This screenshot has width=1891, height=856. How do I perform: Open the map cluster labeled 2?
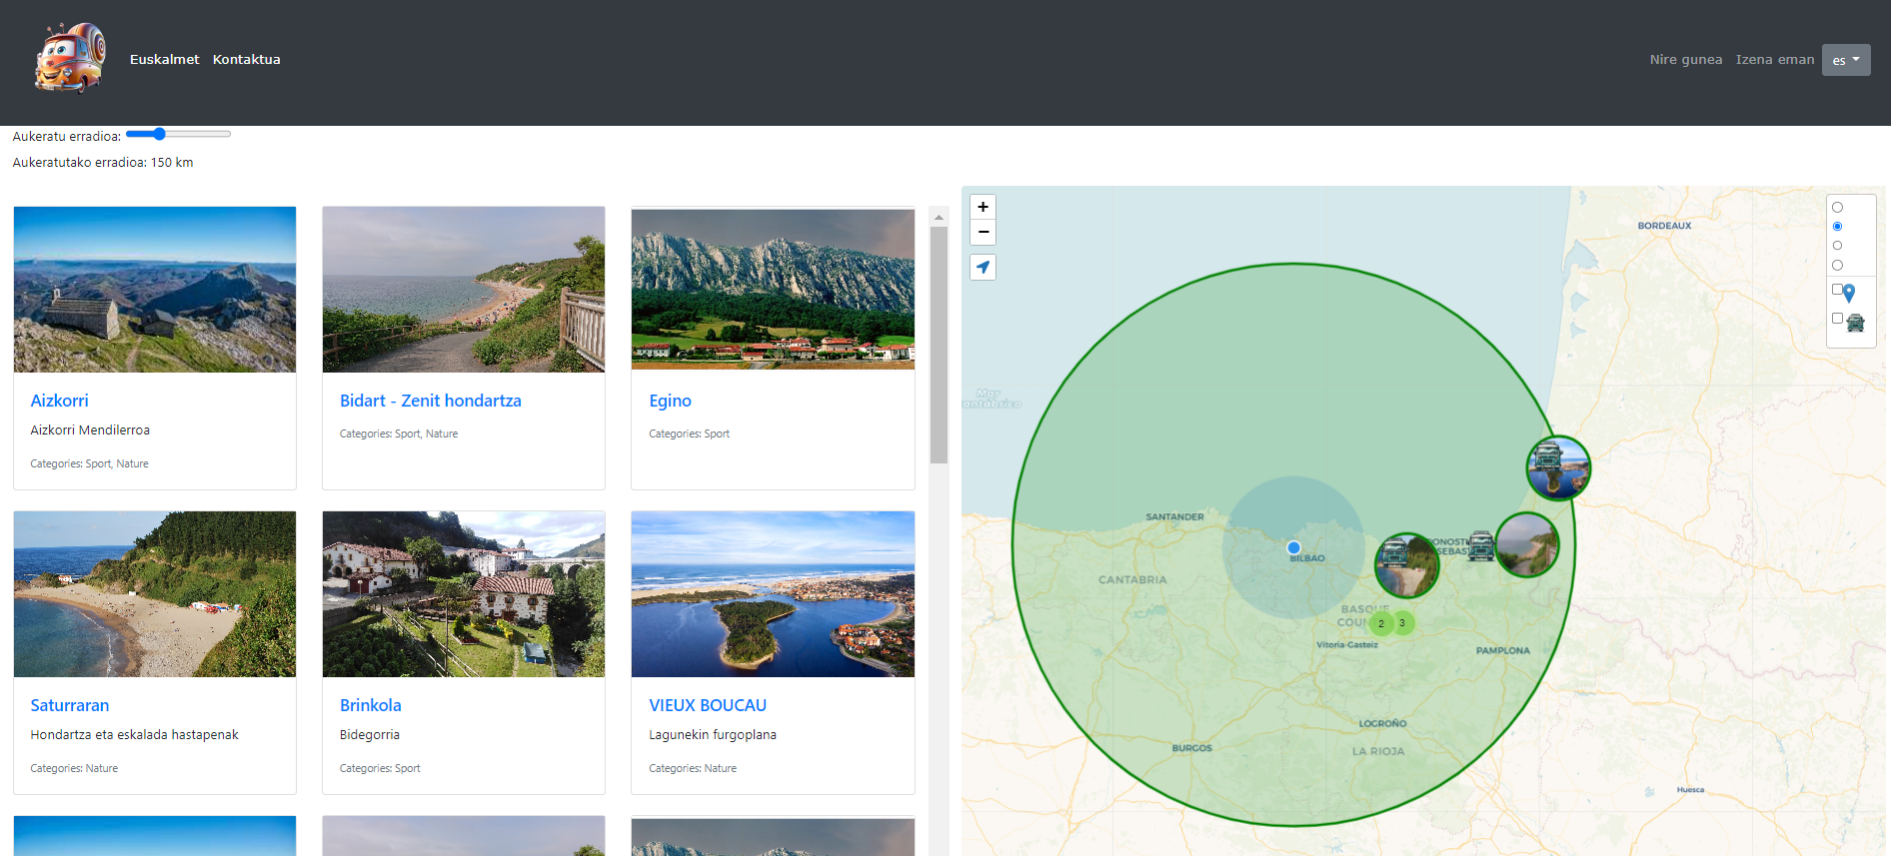tap(1381, 623)
